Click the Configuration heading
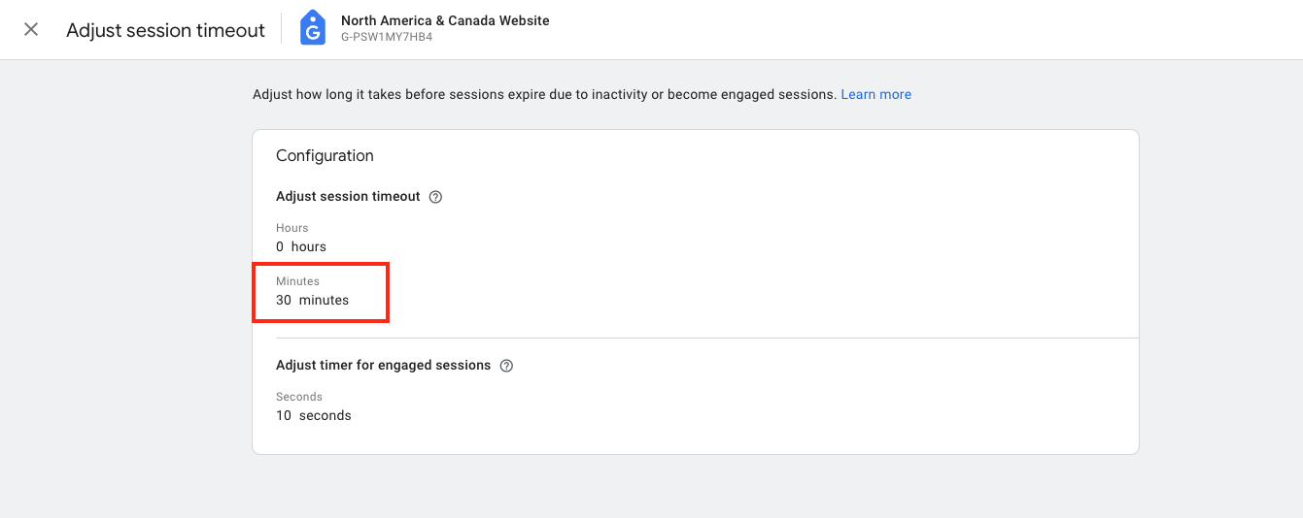1303x518 pixels. [325, 155]
